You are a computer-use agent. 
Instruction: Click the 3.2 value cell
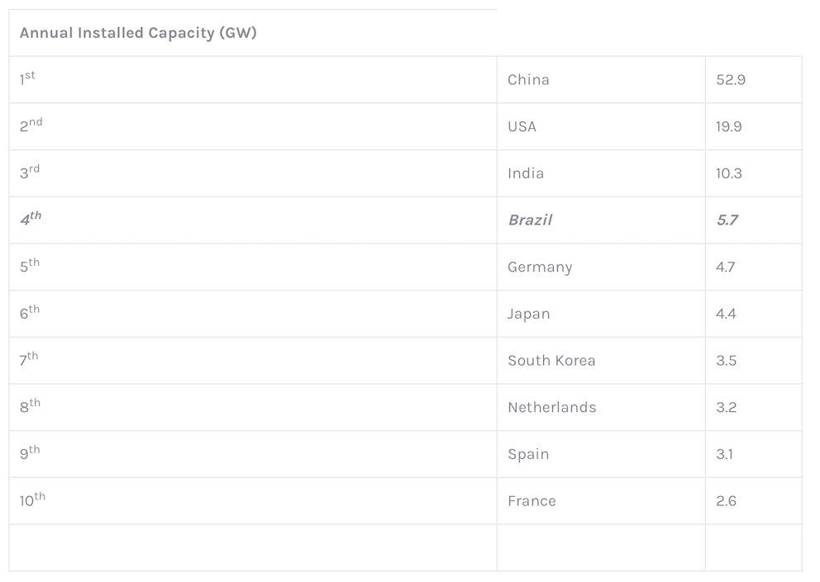pos(726,407)
